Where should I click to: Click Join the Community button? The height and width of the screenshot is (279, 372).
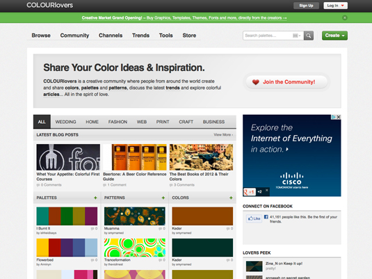click(286, 82)
